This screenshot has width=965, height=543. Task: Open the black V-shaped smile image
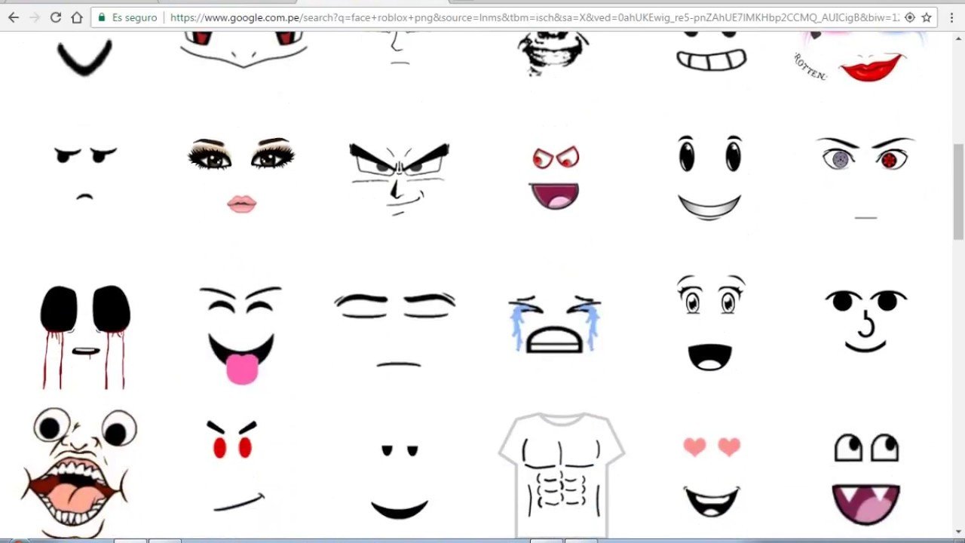tap(85, 57)
